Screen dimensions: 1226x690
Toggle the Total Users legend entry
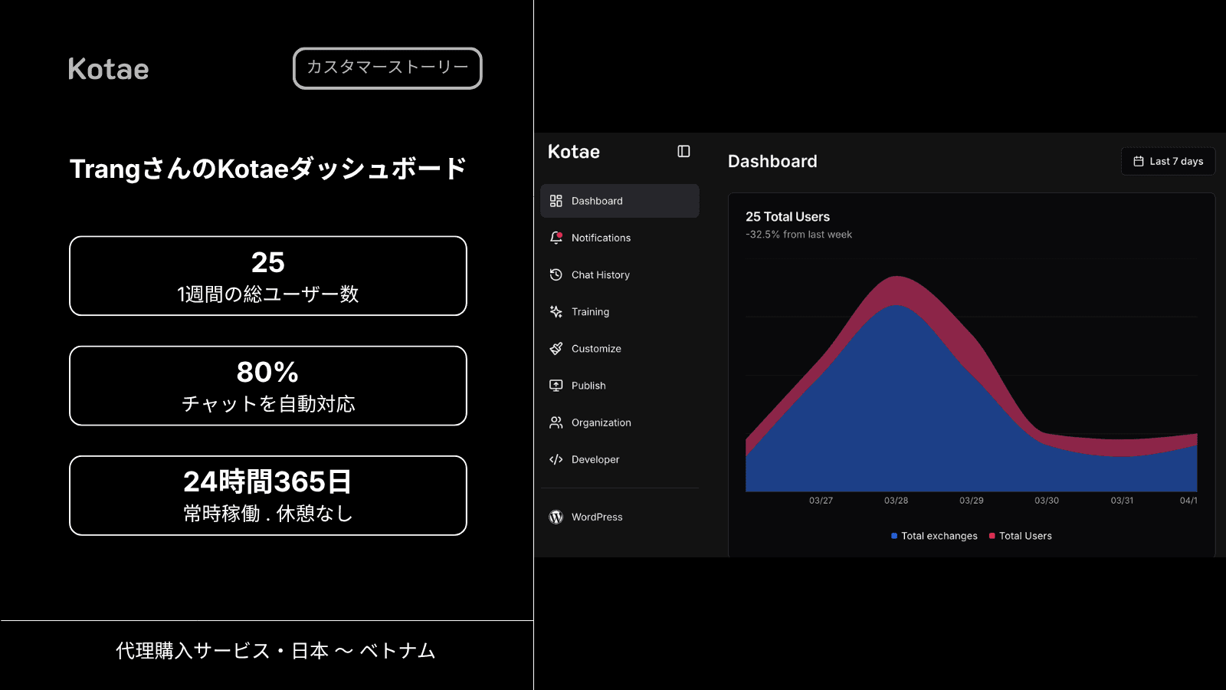[1021, 536]
